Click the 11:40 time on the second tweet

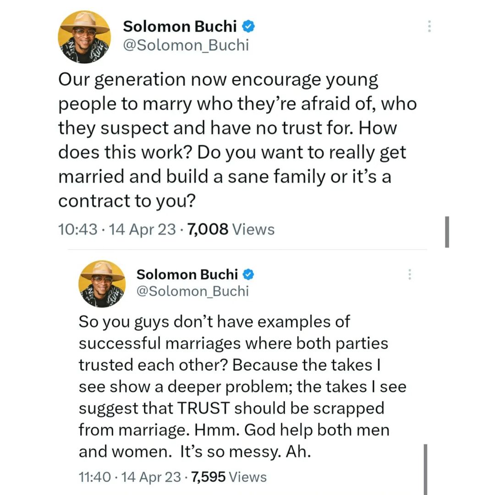pyautogui.click(x=94, y=477)
